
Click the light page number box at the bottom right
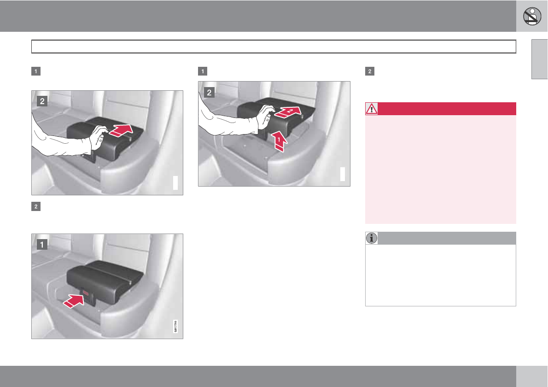point(532,376)
